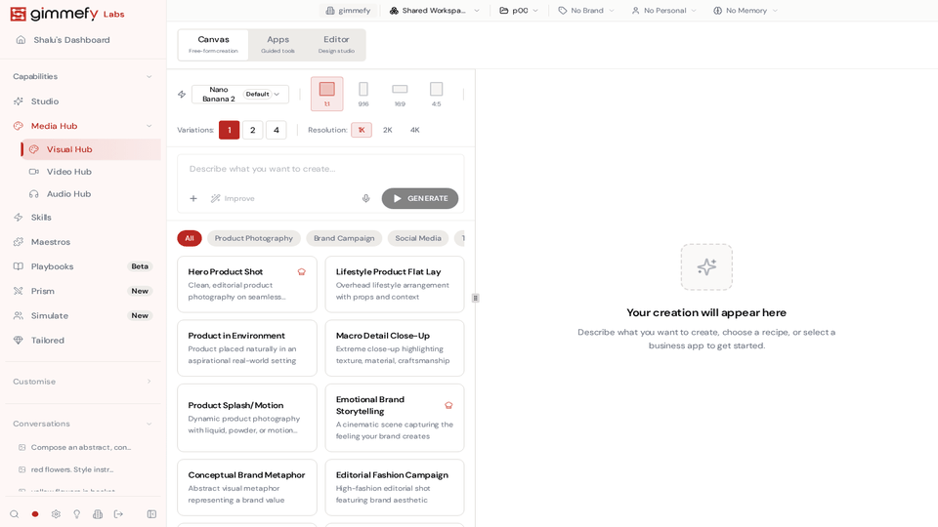Set variations to 4
The height and width of the screenshot is (527, 938).
tap(276, 130)
